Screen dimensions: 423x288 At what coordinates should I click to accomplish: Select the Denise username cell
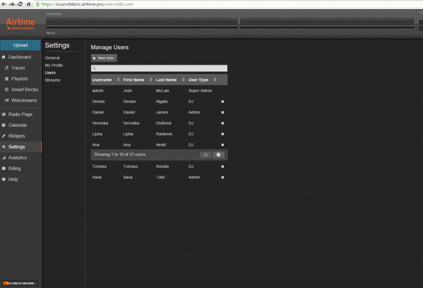(98, 102)
